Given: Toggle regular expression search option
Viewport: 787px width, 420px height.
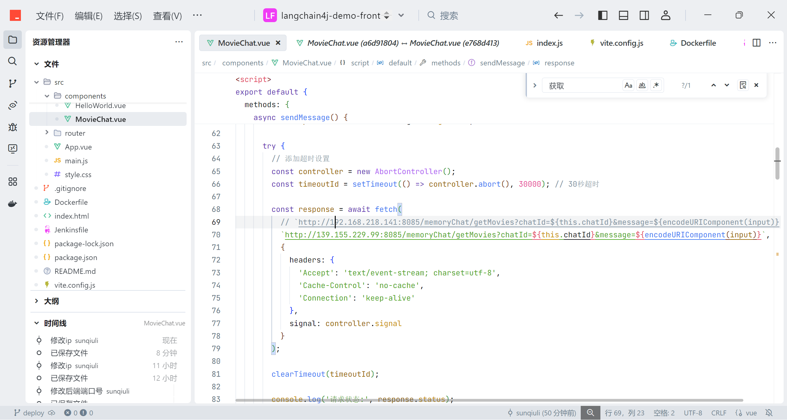Looking at the screenshot, I should (x=656, y=85).
